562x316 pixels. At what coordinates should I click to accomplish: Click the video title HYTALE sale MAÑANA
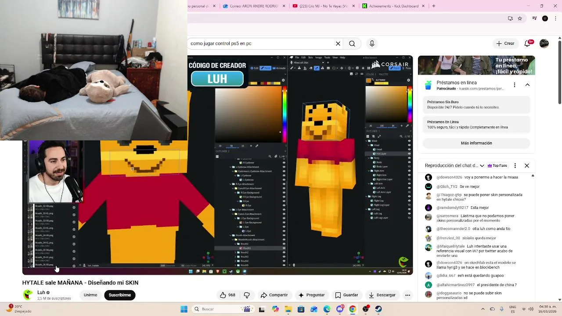click(x=80, y=283)
